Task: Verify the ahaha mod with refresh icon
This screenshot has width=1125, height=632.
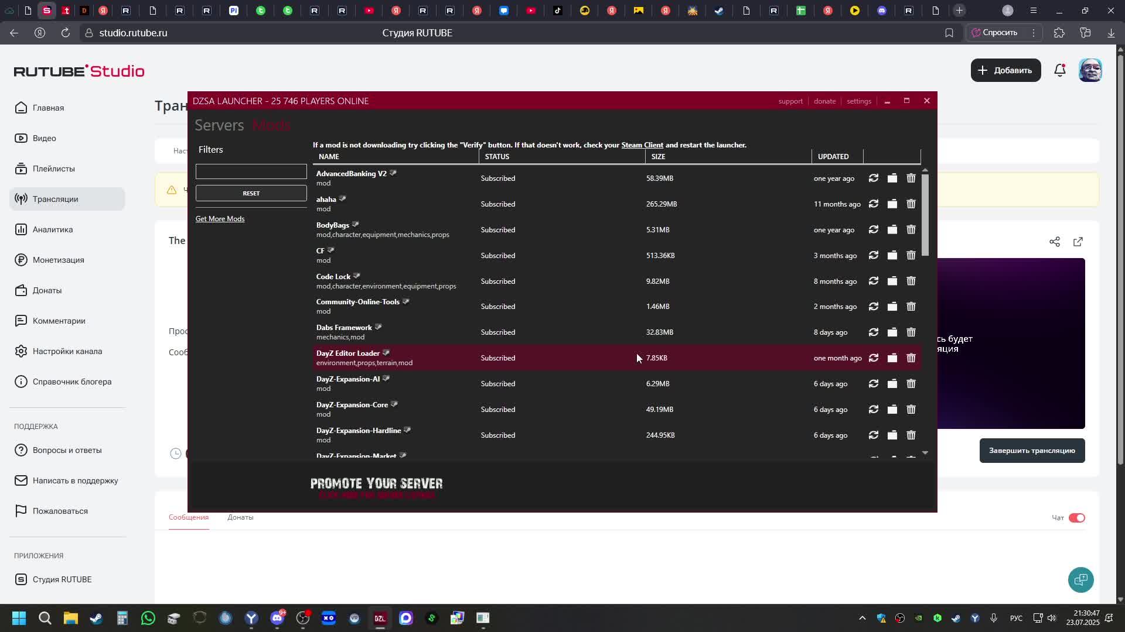Action: (873, 204)
